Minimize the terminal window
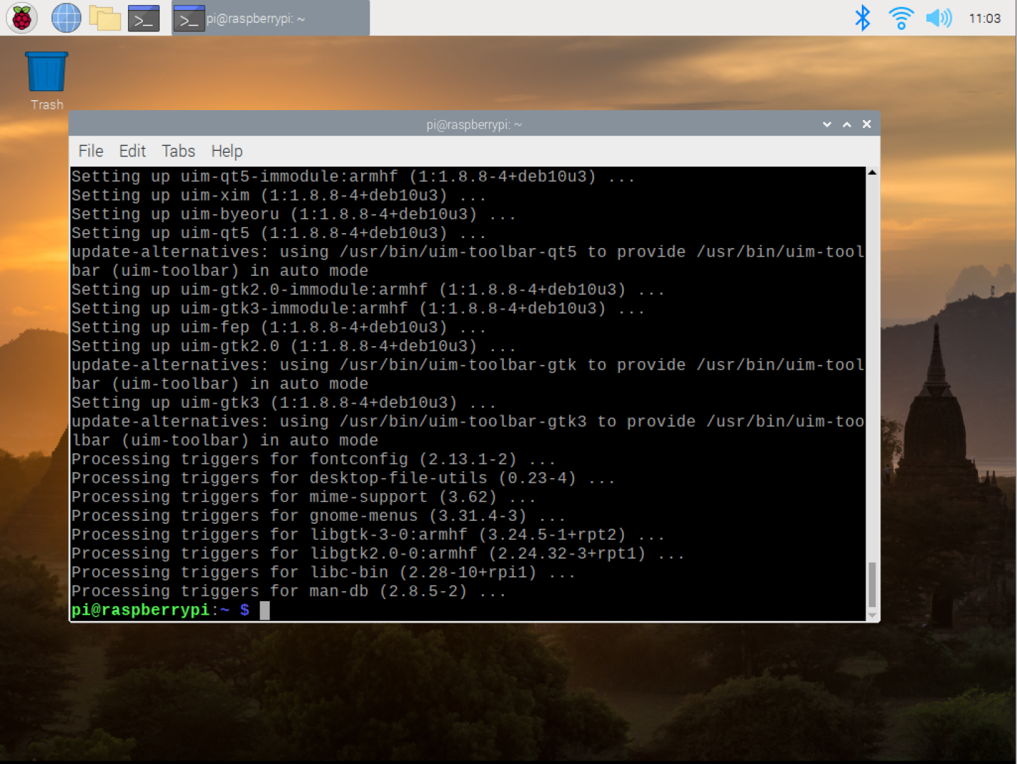 click(827, 124)
